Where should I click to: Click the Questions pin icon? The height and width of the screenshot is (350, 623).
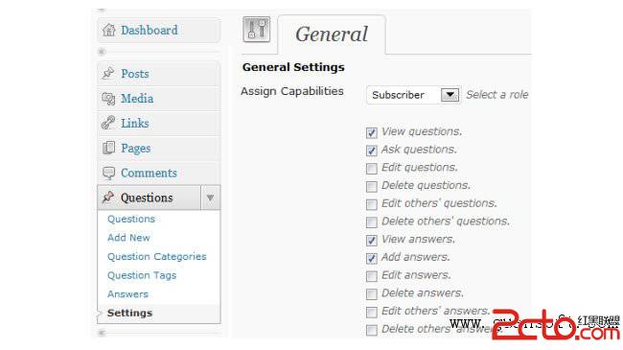[x=108, y=198]
